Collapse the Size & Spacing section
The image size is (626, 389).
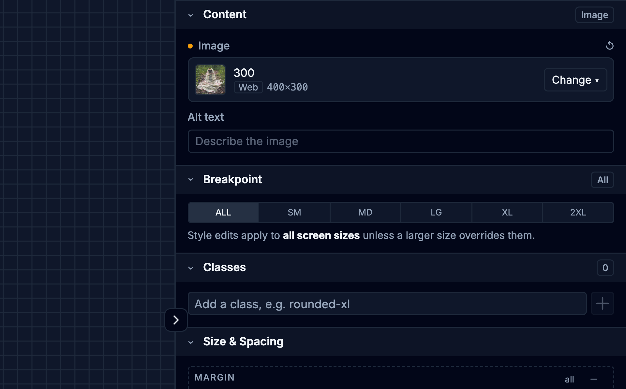click(x=191, y=342)
